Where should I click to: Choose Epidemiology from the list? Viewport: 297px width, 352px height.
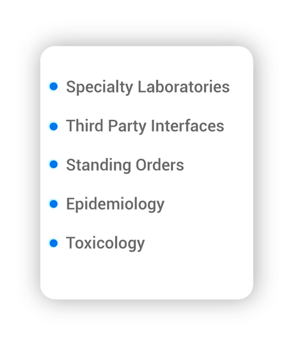(x=115, y=204)
